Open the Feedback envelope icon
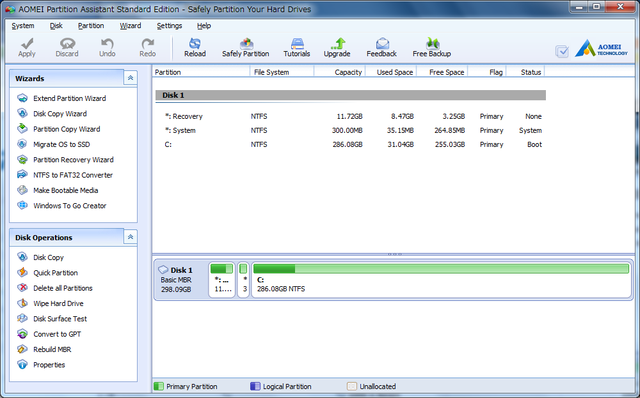 [x=382, y=43]
